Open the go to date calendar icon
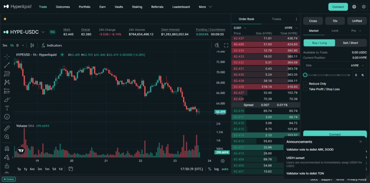Image resolution: width=370 pixels, height=183 pixels. pyautogui.click(x=70, y=169)
